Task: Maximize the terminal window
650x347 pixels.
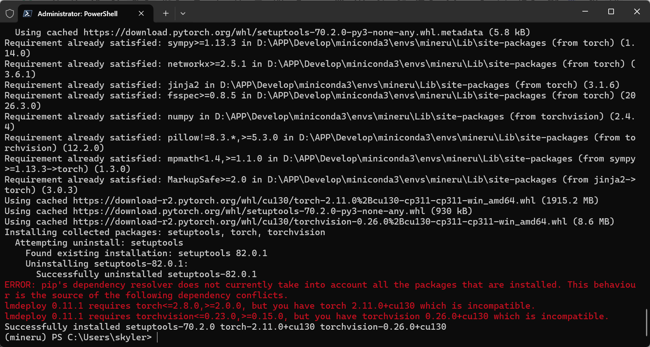Action: click(611, 12)
